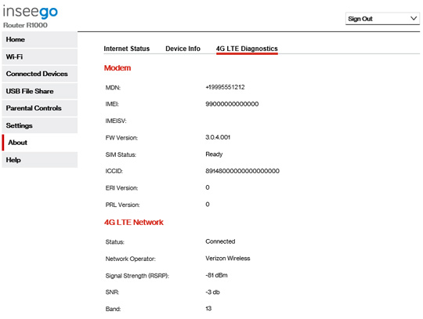
Task: Click the Sign Out dropdown arrow
Action: [414, 18]
